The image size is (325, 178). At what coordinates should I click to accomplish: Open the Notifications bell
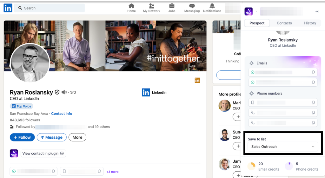pyautogui.click(x=212, y=8)
